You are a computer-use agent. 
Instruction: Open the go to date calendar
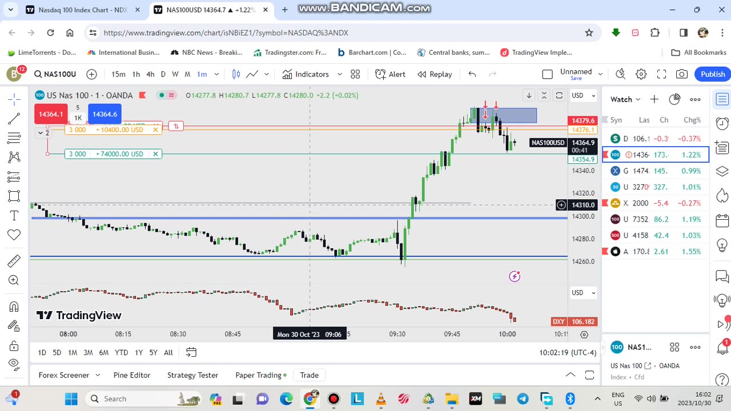coord(191,353)
